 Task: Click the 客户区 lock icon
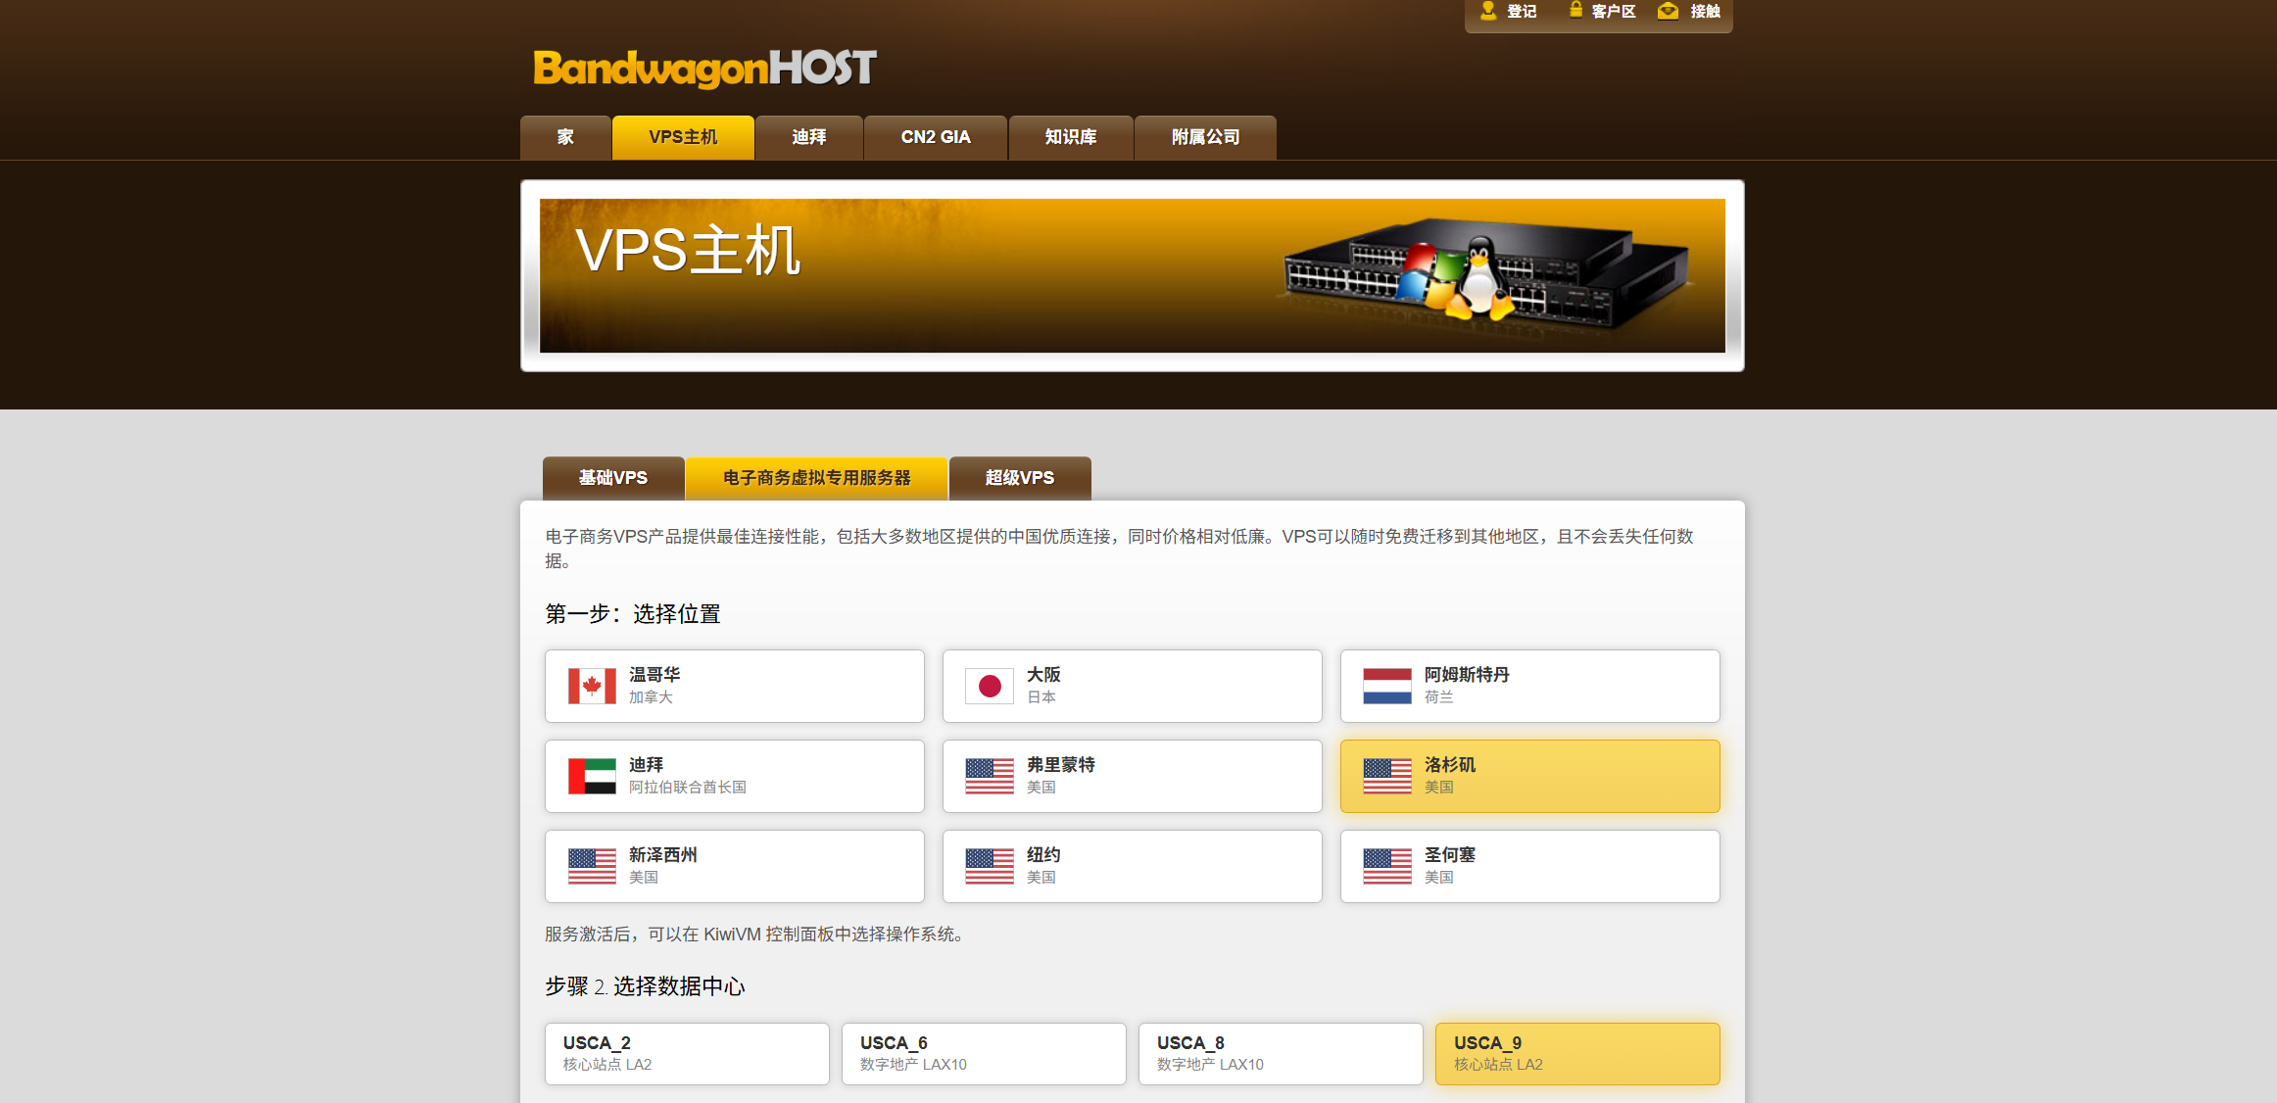click(1575, 10)
